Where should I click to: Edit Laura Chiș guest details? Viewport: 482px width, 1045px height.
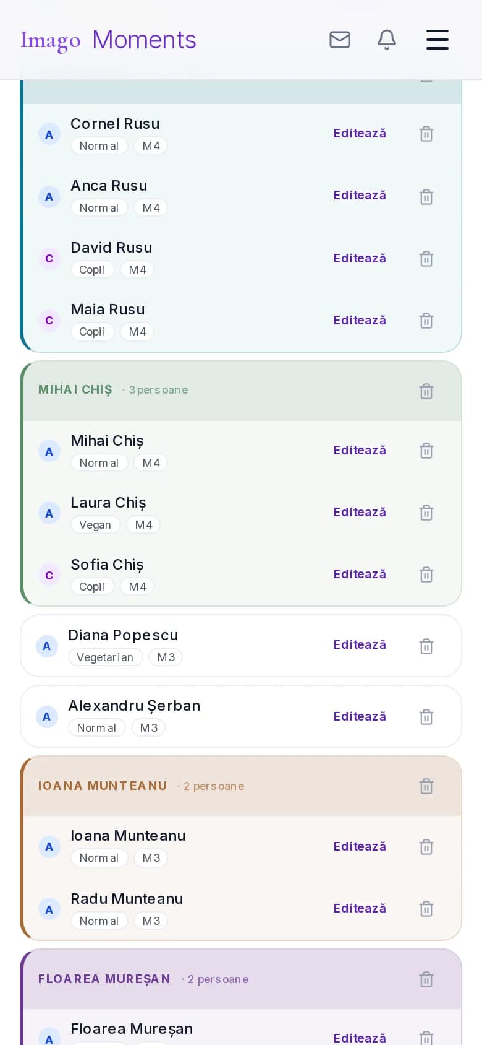360,513
